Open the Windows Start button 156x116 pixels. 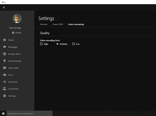tap(3, 113)
